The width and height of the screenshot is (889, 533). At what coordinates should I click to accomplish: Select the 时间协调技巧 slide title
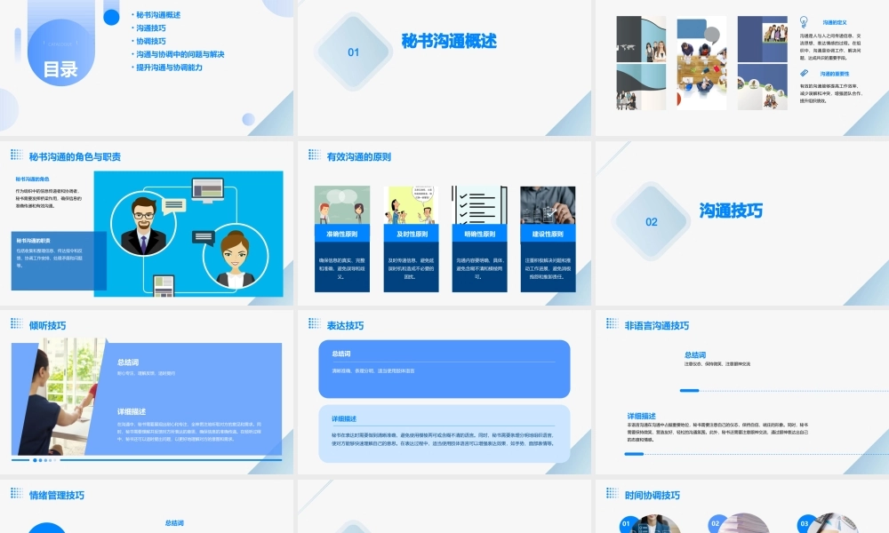coord(652,495)
